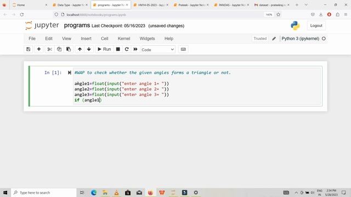The image size is (351, 197).
Task: Restart kernel and run all fast-forward icon
Action: click(135, 49)
